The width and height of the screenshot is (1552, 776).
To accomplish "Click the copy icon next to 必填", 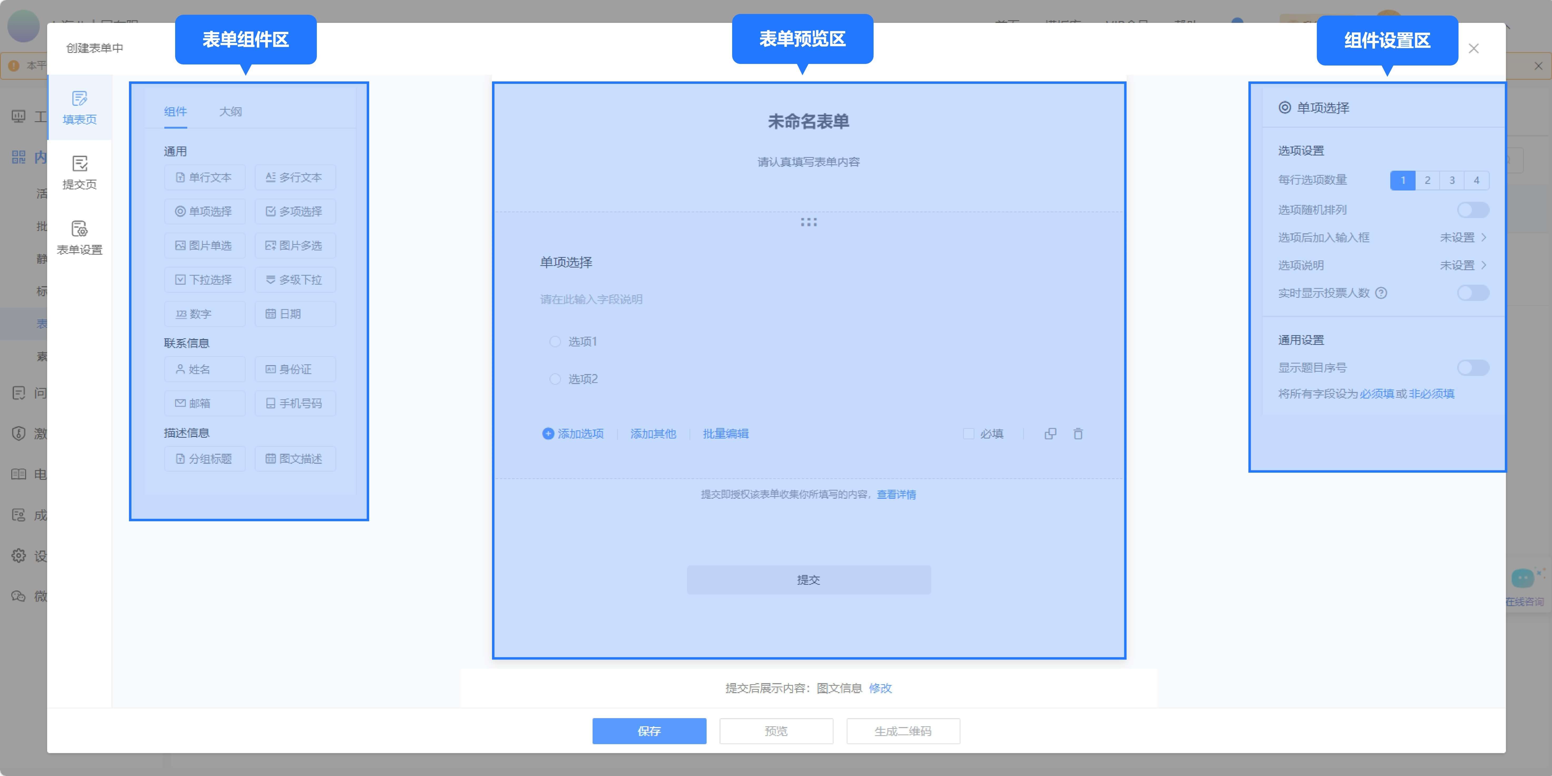I will tap(1050, 434).
